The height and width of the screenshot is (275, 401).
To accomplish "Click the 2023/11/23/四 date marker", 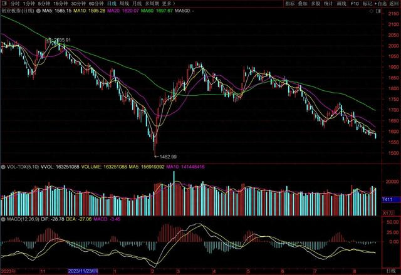I will 83,271.
